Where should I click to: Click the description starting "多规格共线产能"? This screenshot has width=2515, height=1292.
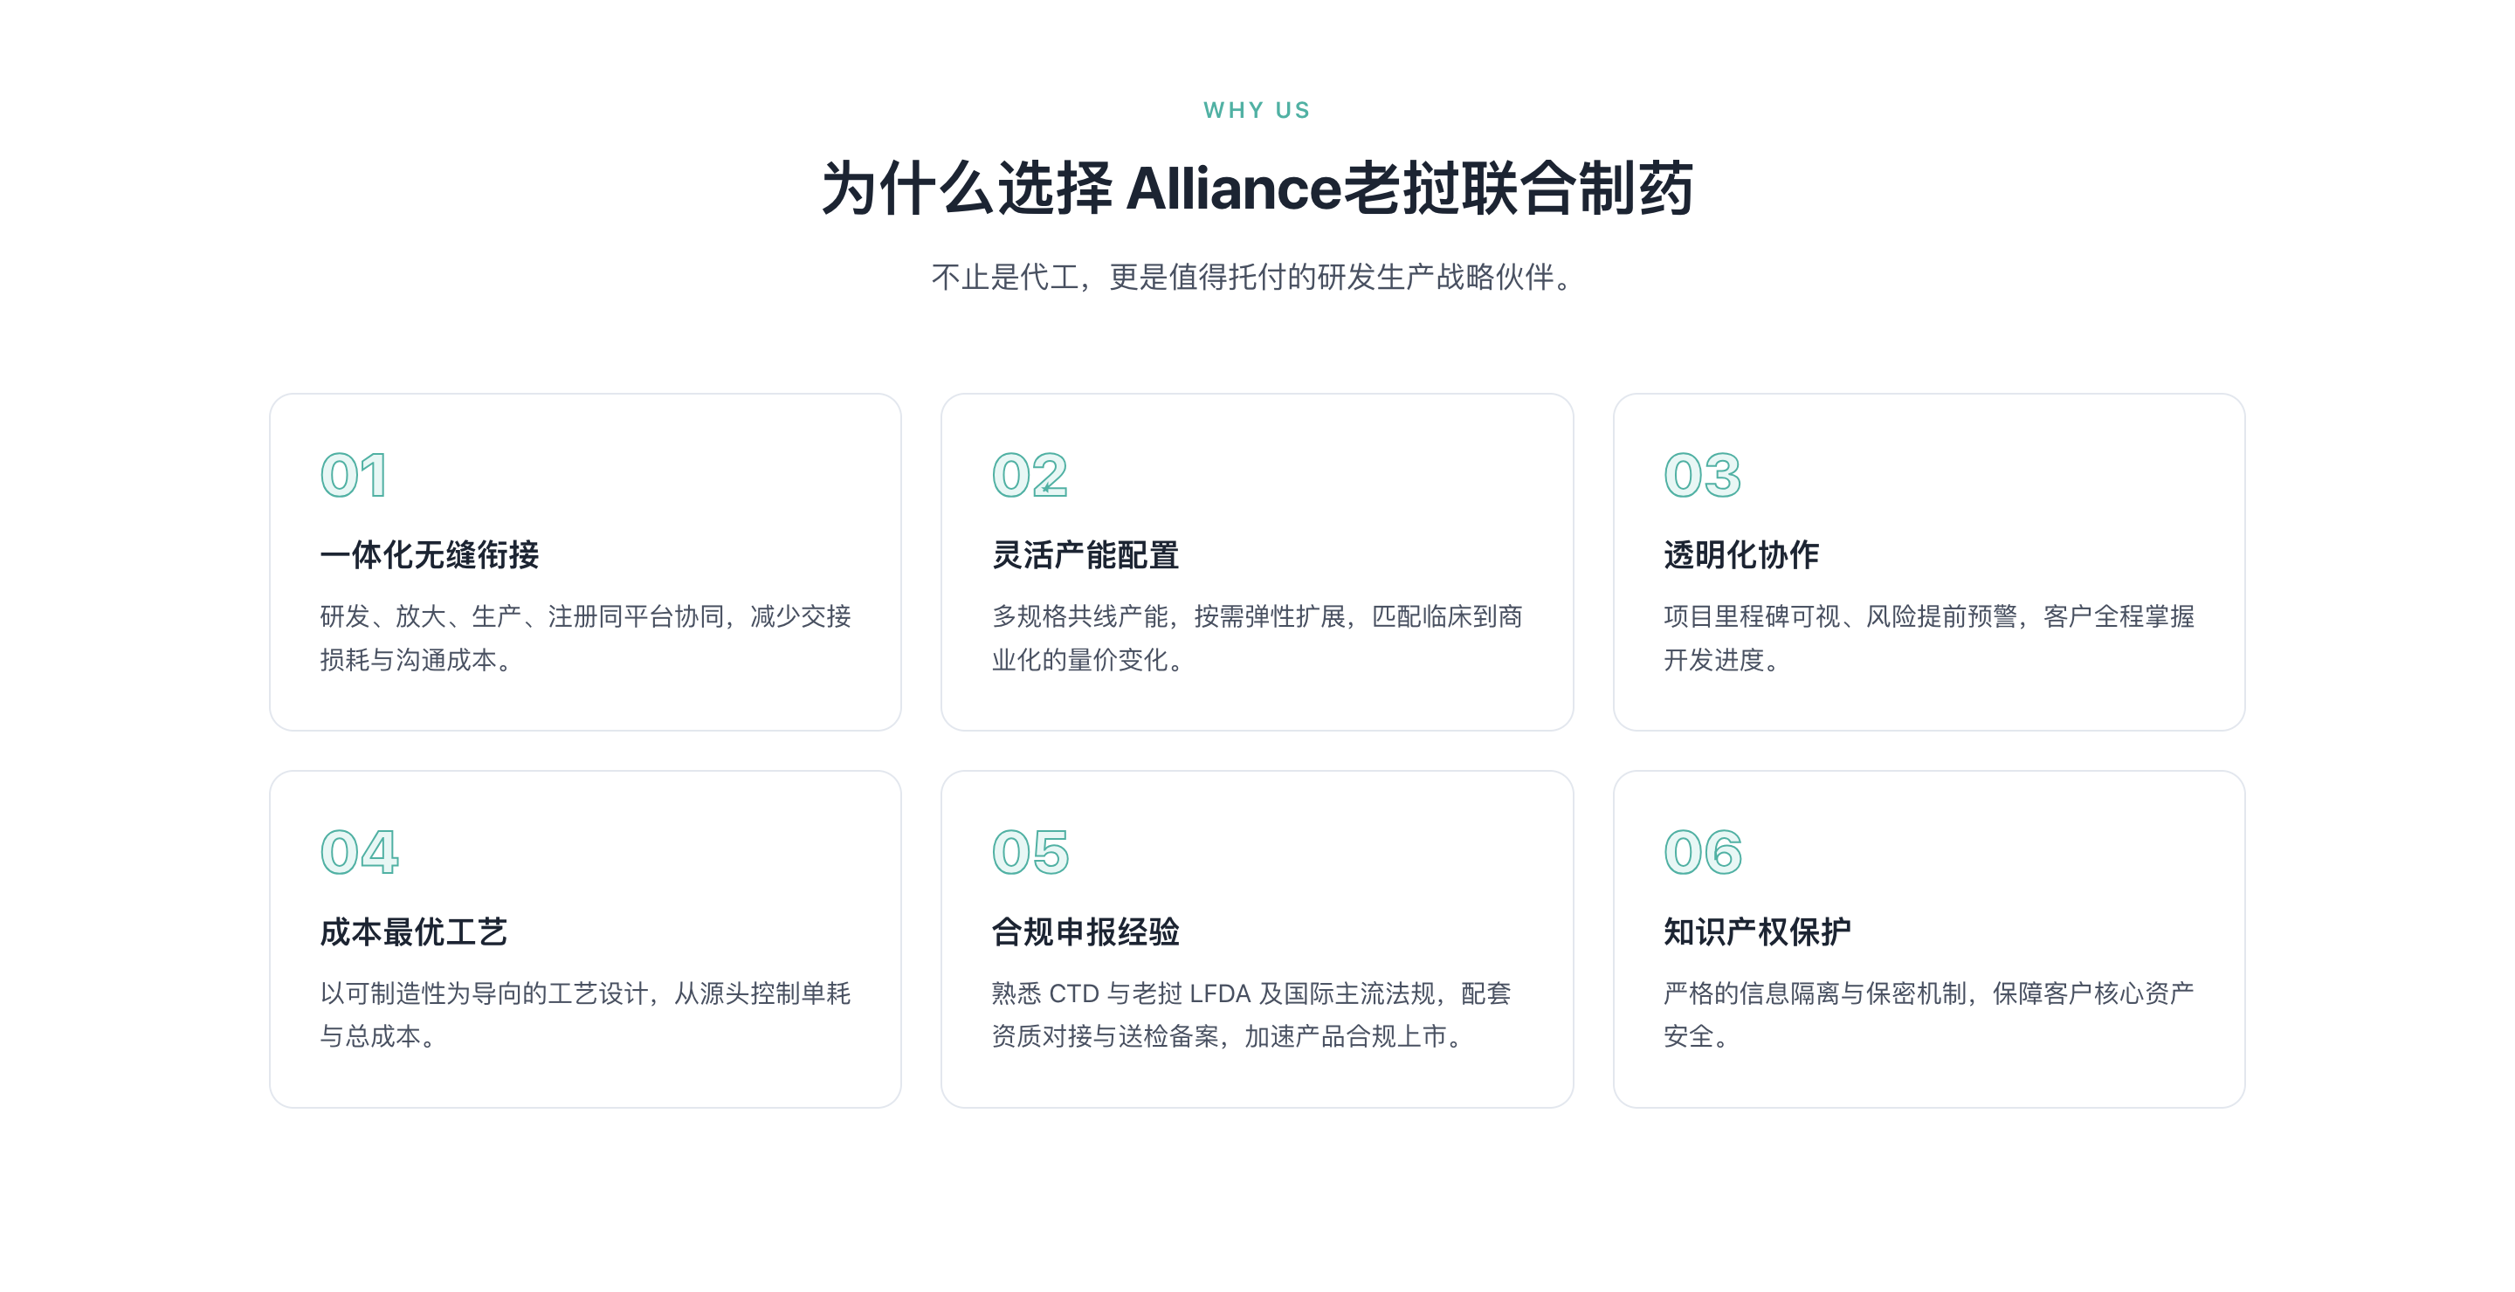tap(1257, 638)
